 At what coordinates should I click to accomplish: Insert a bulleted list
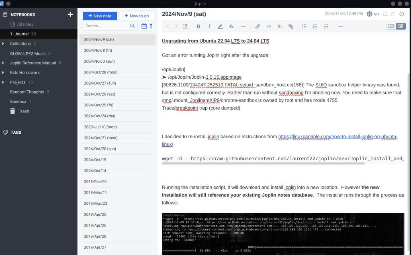point(304,27)
